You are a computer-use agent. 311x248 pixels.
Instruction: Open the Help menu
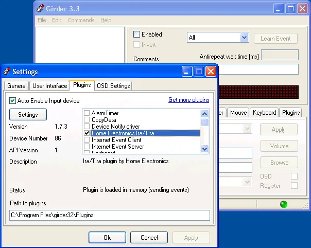(x=106, y=20)
